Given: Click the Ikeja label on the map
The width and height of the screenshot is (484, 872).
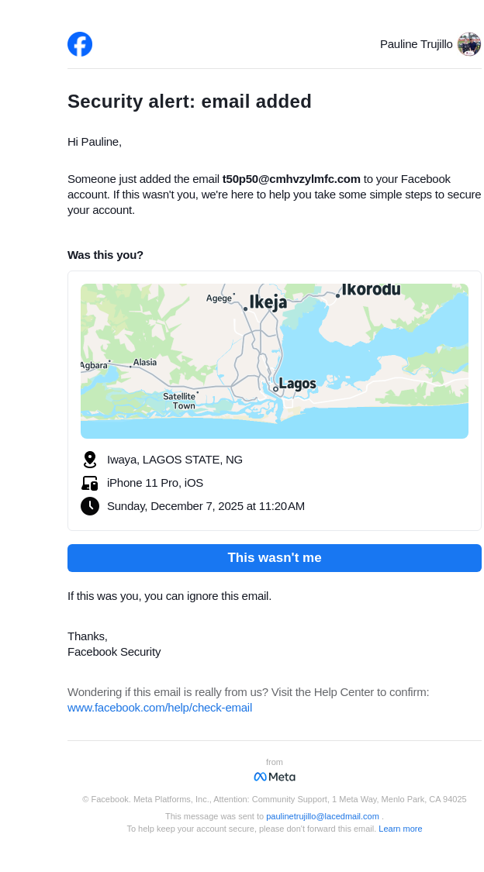Looking at the screenshot, I should coord(268,302).
